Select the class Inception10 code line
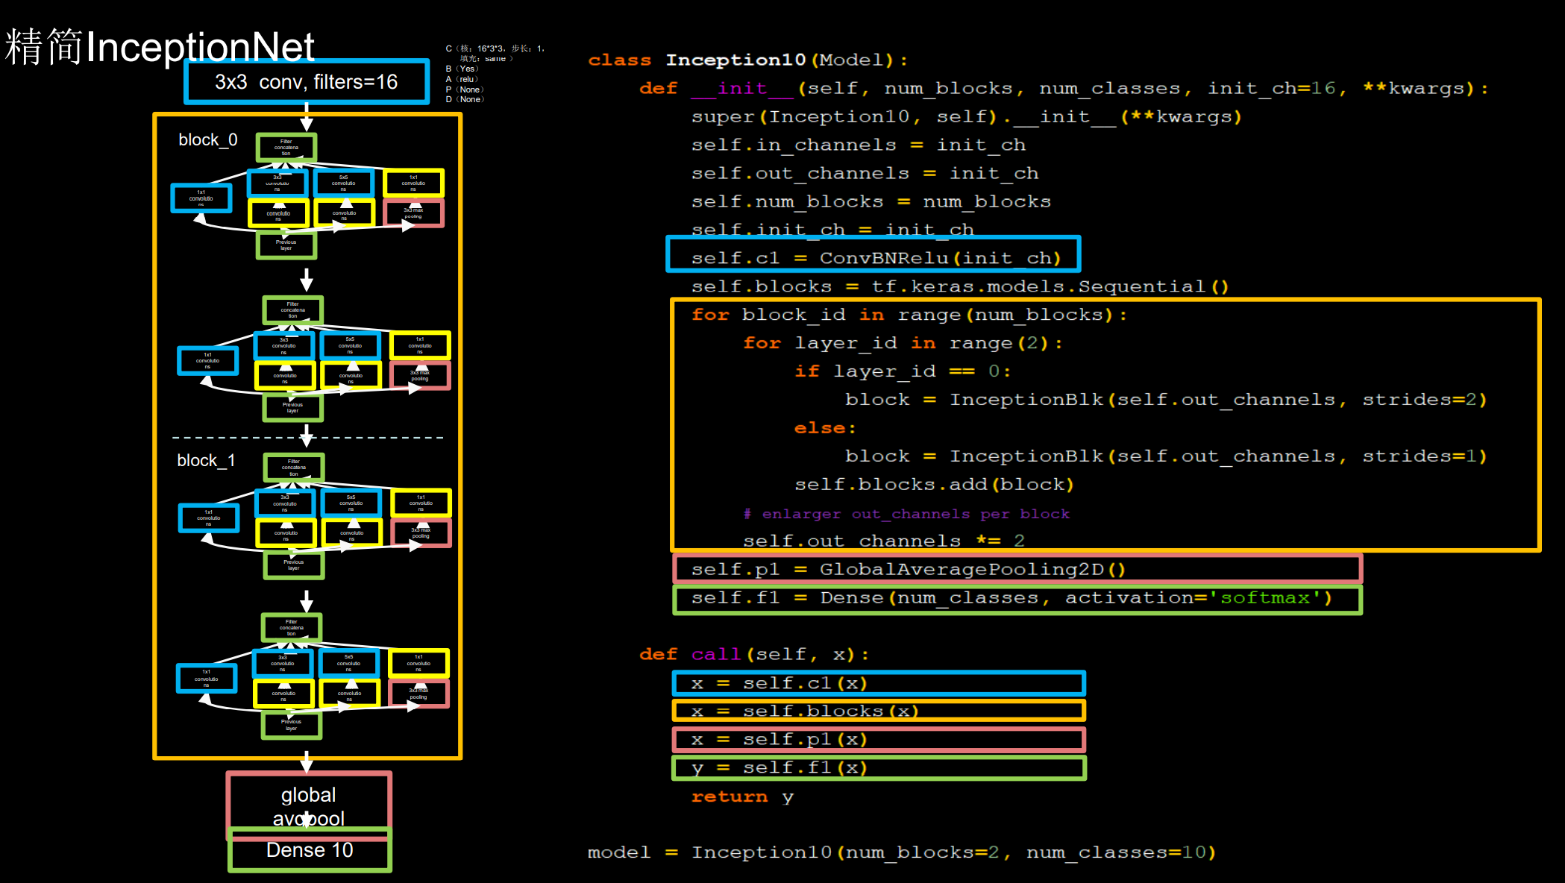The image size is (1565, 883). click(744, 60)
